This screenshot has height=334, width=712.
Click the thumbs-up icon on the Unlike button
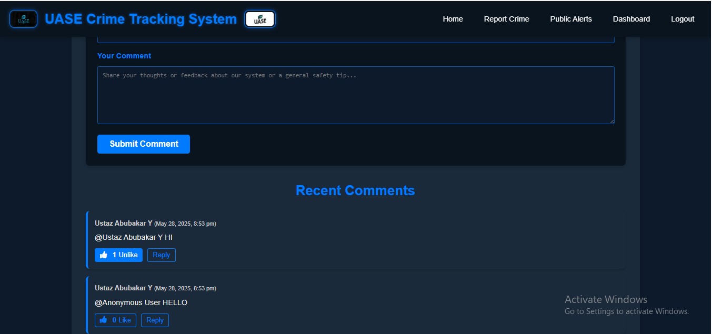click(x=103, y=255)
